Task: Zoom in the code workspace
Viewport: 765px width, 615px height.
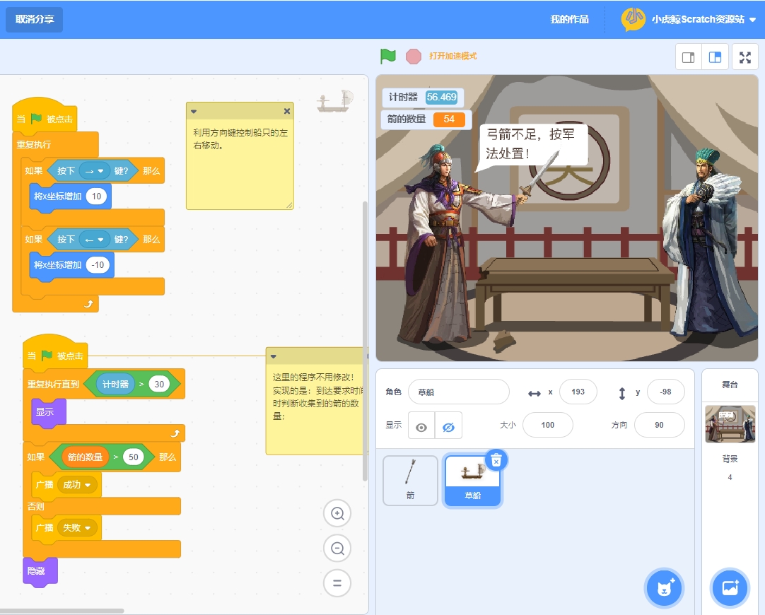Action: tap(337, 513)
